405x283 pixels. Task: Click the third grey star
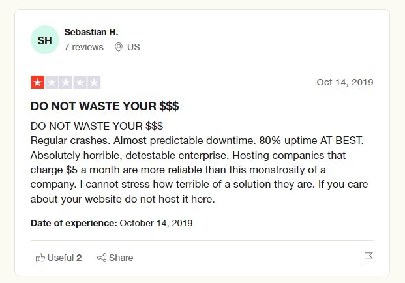[x=66, y=83]
